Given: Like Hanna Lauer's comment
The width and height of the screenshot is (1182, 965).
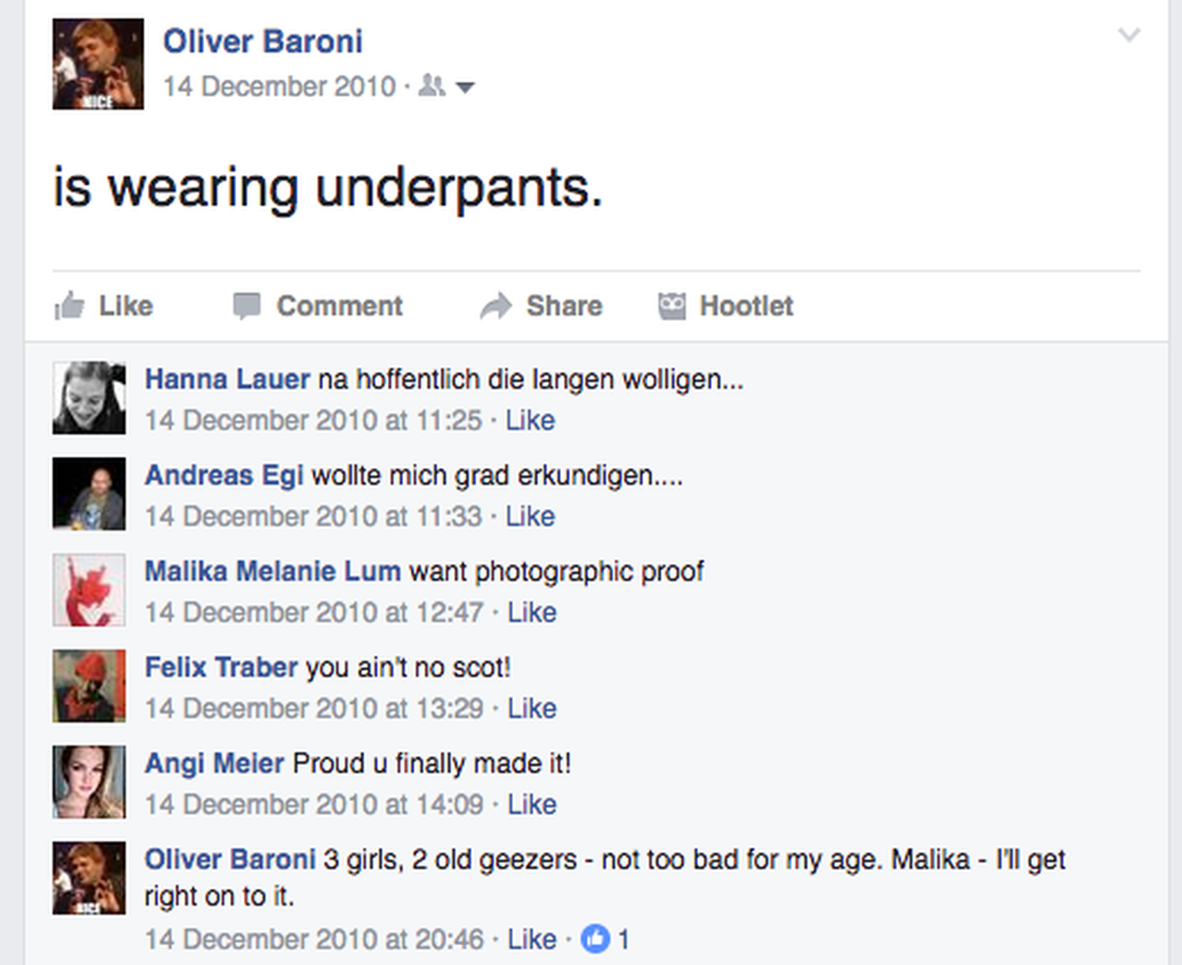Looking at the screenshot, I should pos(529,420).
